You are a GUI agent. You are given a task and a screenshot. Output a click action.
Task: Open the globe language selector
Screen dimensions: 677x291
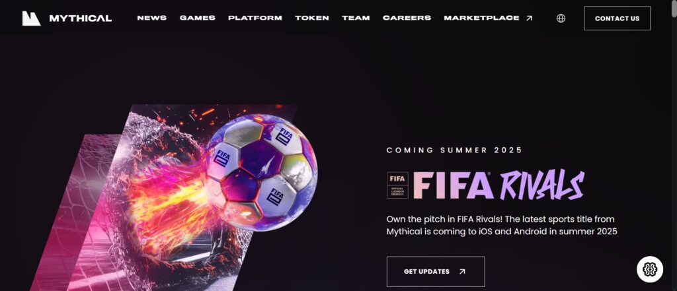[x=561, y=18]
